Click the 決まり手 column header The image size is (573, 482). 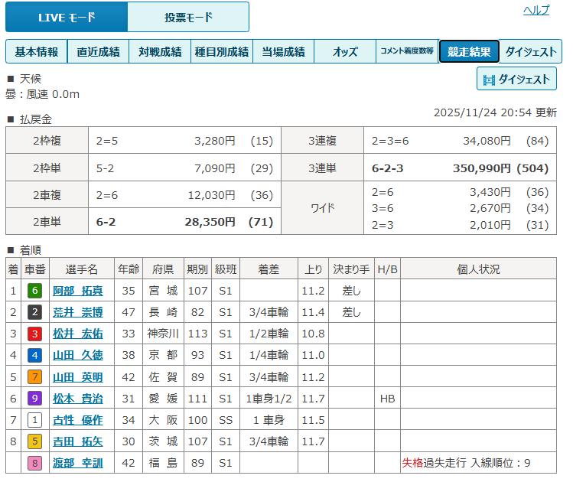[x=351, y=269]
